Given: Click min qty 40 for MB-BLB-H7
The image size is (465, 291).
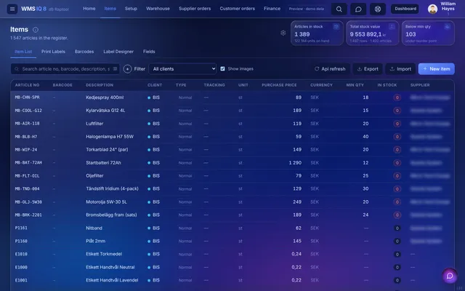Looking at the screenshot, I should tap(365, 137).
